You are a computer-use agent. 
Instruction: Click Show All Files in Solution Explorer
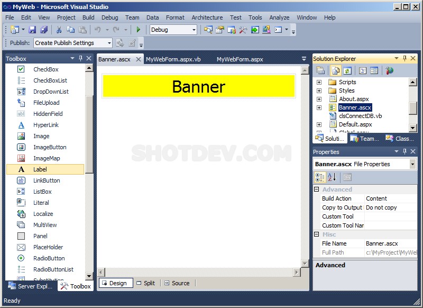coord(335,70)
